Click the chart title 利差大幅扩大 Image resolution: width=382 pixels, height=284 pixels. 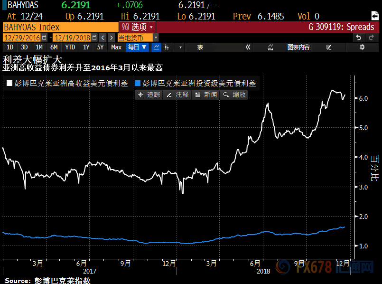[x=32, y=59]
